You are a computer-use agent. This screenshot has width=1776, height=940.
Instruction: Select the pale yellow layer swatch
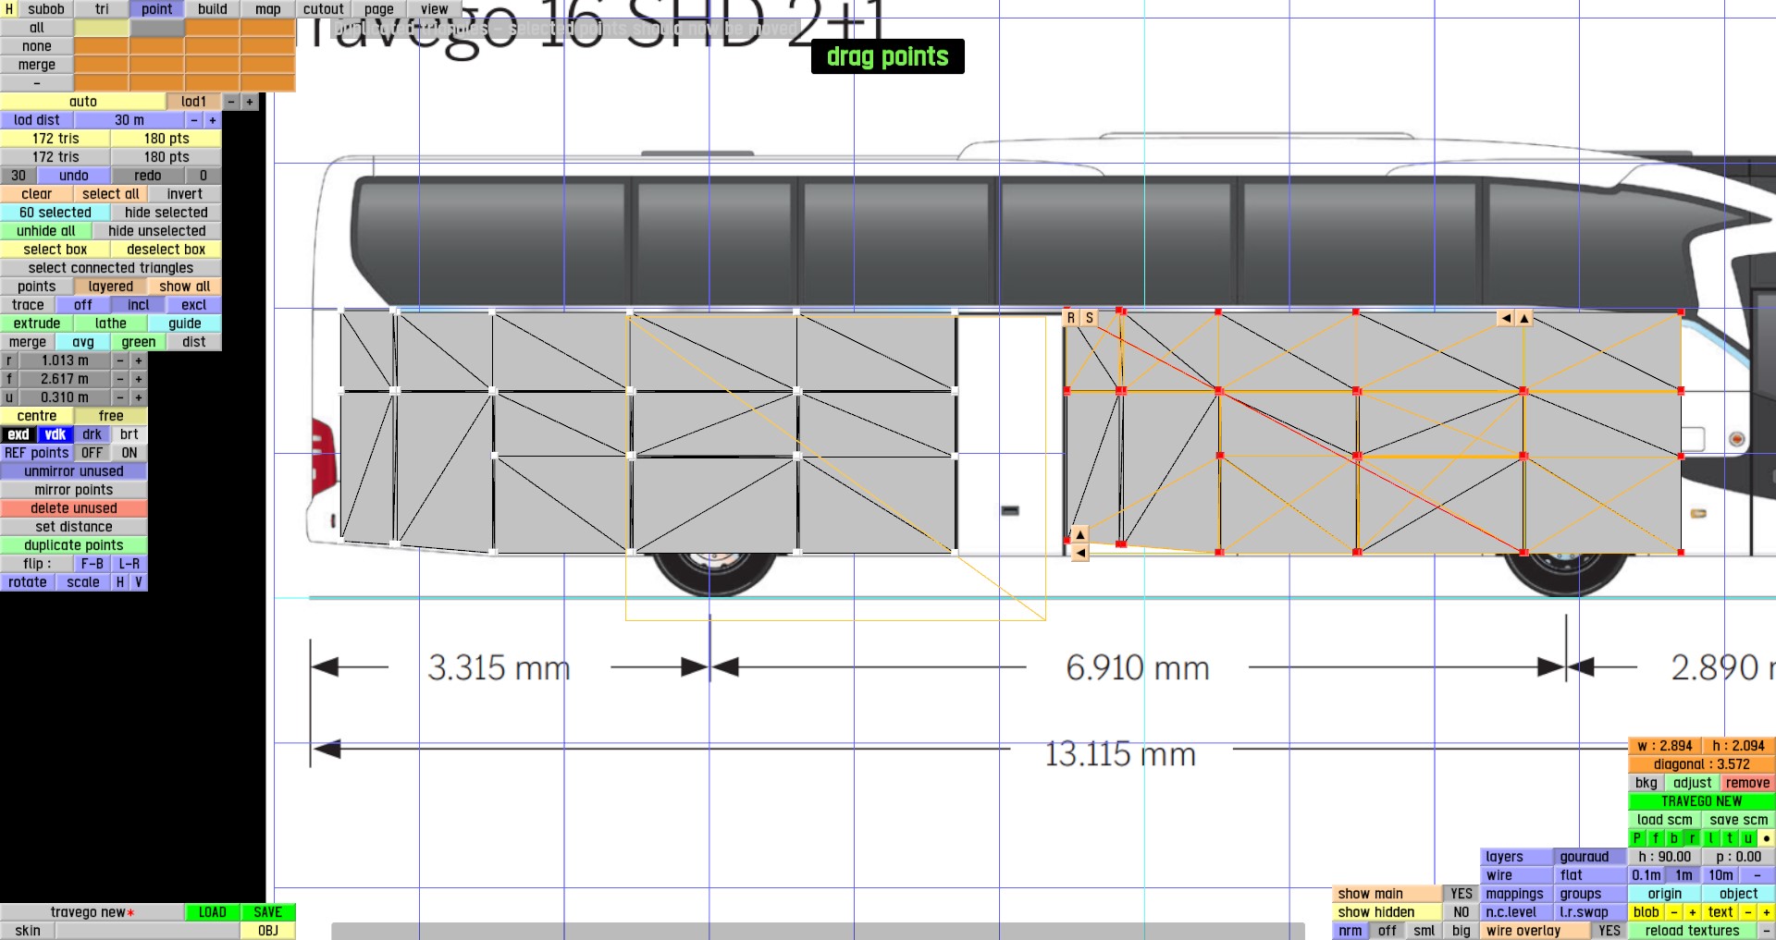102,28
